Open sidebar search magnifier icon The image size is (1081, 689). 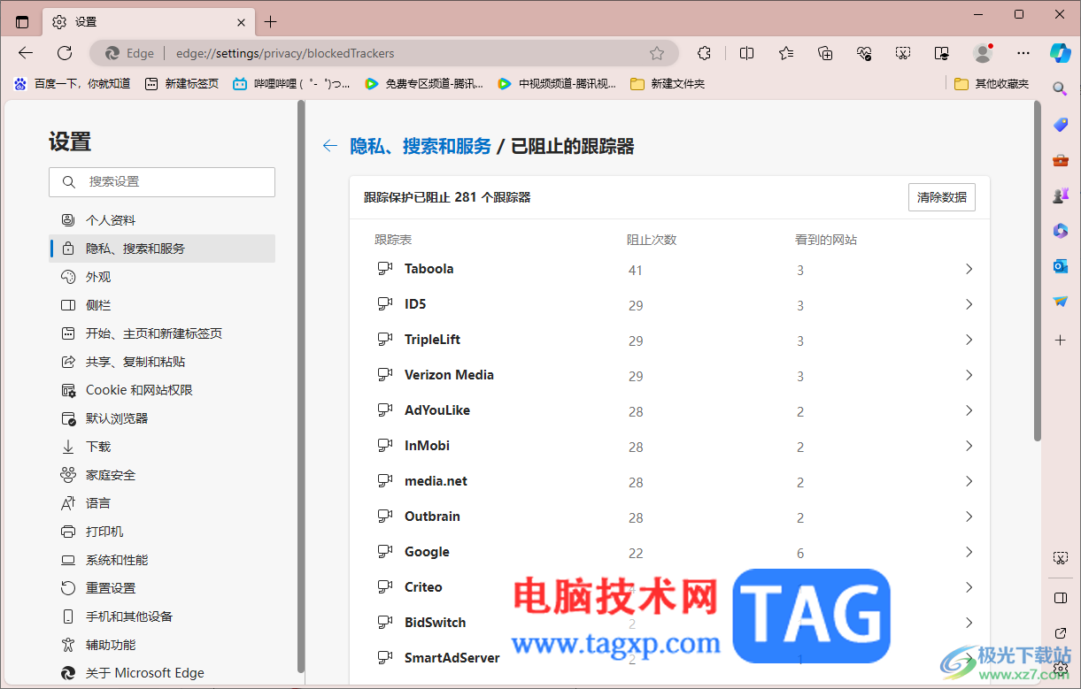click(1060, 89)
